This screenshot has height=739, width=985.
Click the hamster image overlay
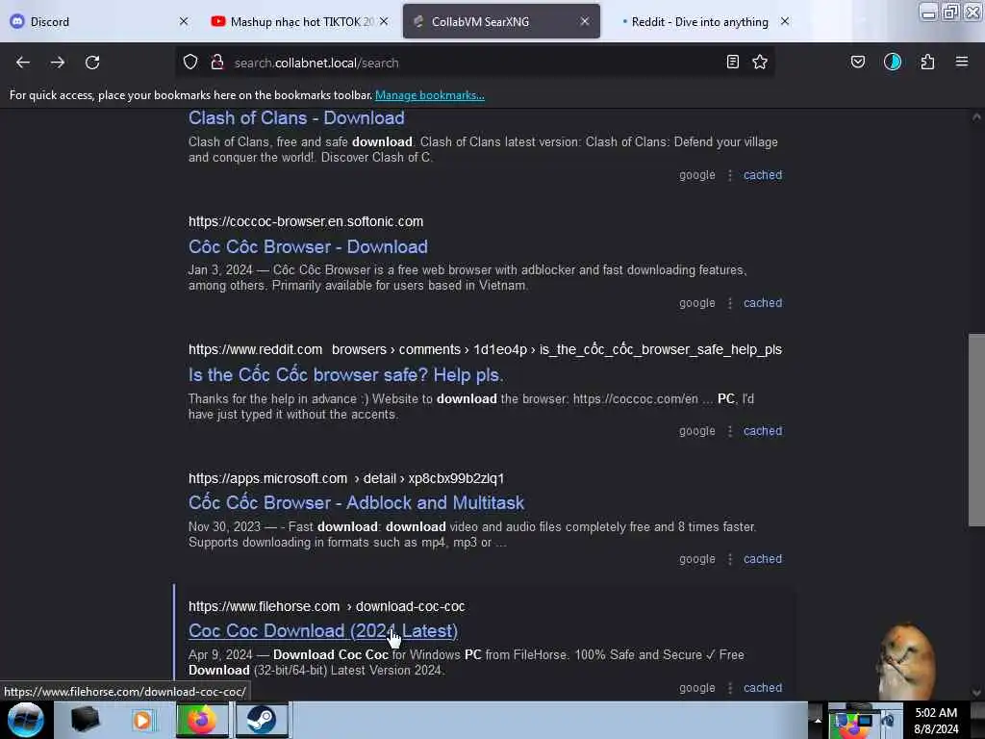click(x=906, y=660)
